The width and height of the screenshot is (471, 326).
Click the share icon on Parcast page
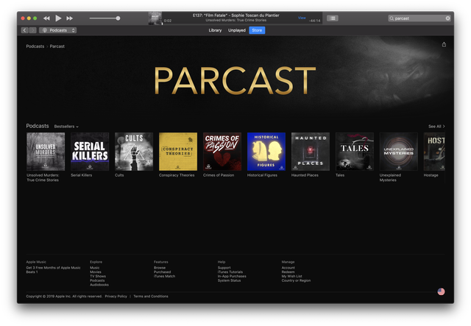coord(444,45)
